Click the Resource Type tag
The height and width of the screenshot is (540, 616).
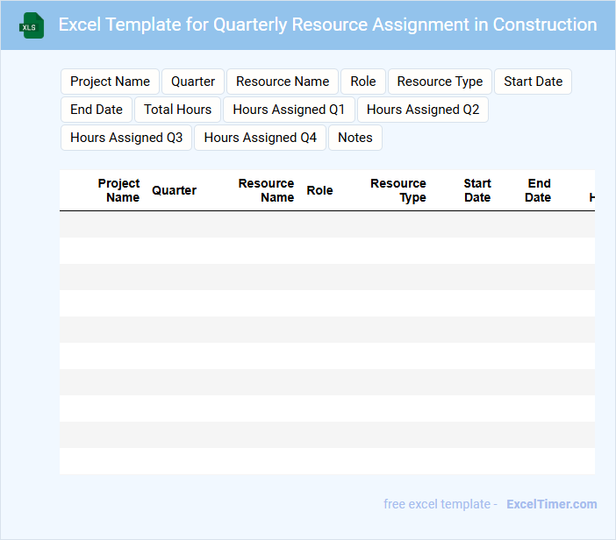(440, 82)
